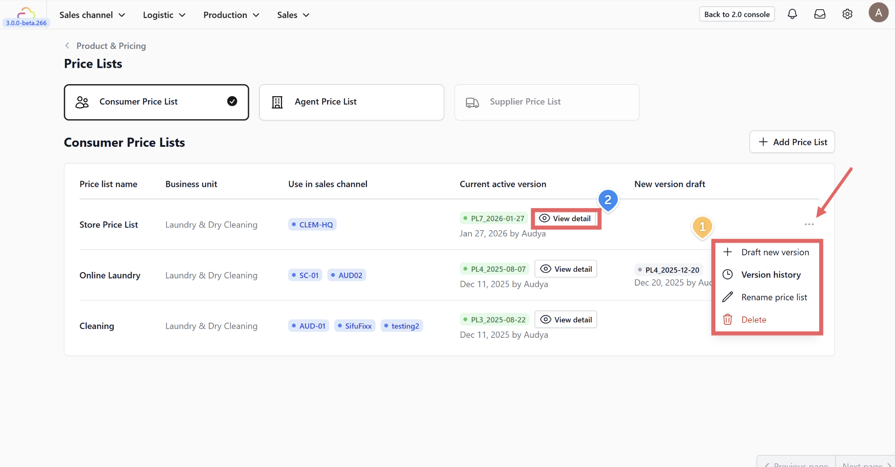Click the trash icon beside Delete
This screenshot has width=895, height=467.
(x=727, y=320)
